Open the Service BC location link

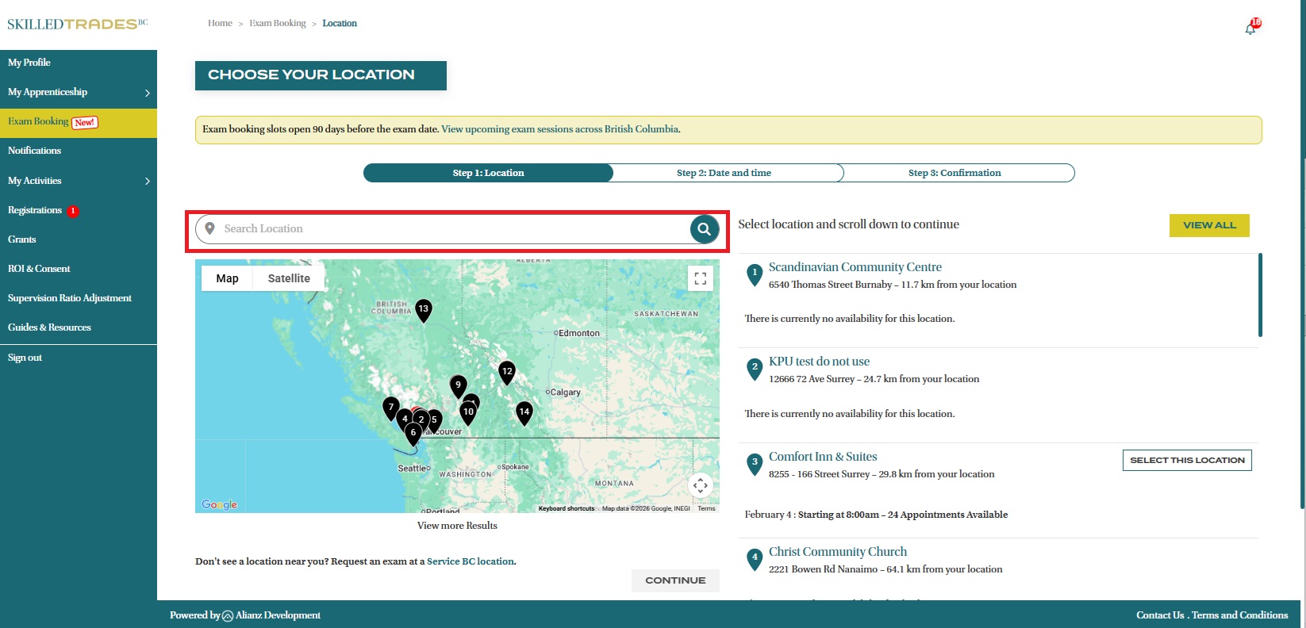[471, 561]
